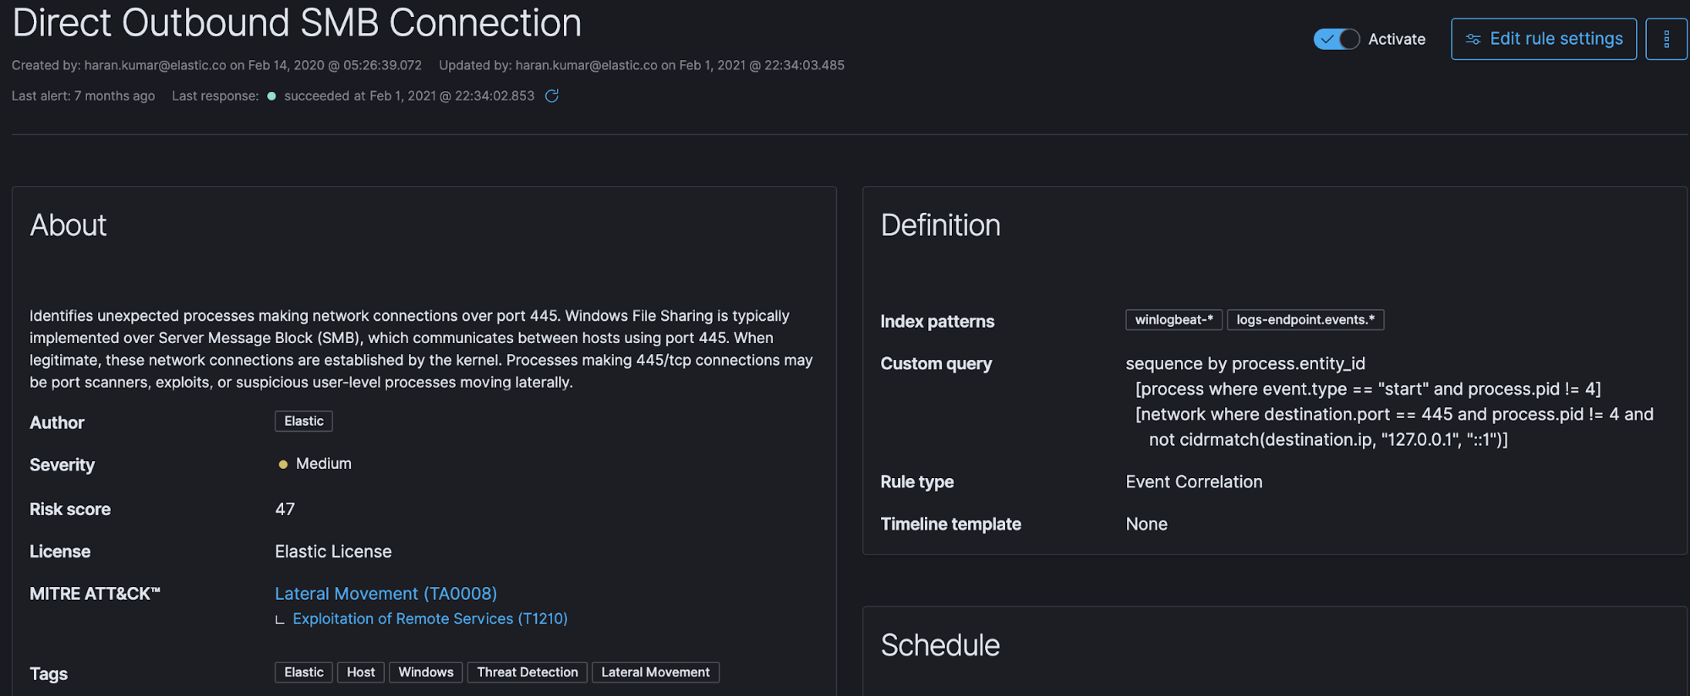This screenshot has height=696, width=1690.
Task: Open Exploitation of Remote Services (T1210) link
Action: pos(430,619)
